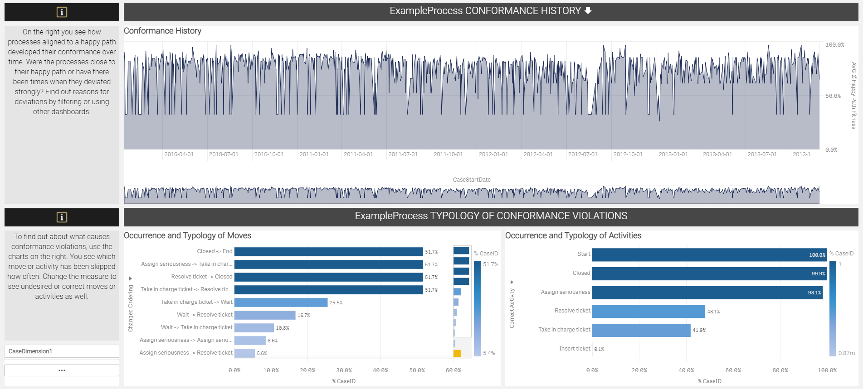Click the 2013-04-01 date on the history axis
Viewport: 863px width, 389px height.
(x=717, y=154)
